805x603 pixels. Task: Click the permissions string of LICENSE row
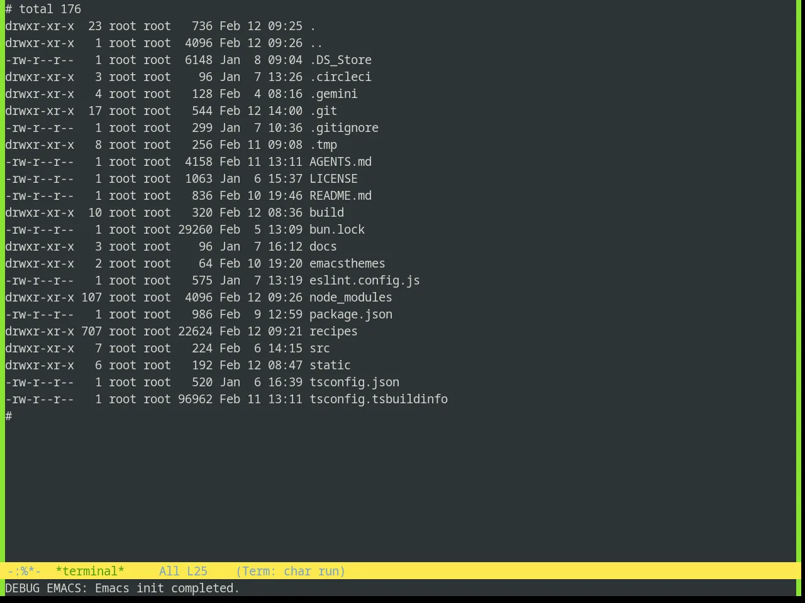point(40,178)
